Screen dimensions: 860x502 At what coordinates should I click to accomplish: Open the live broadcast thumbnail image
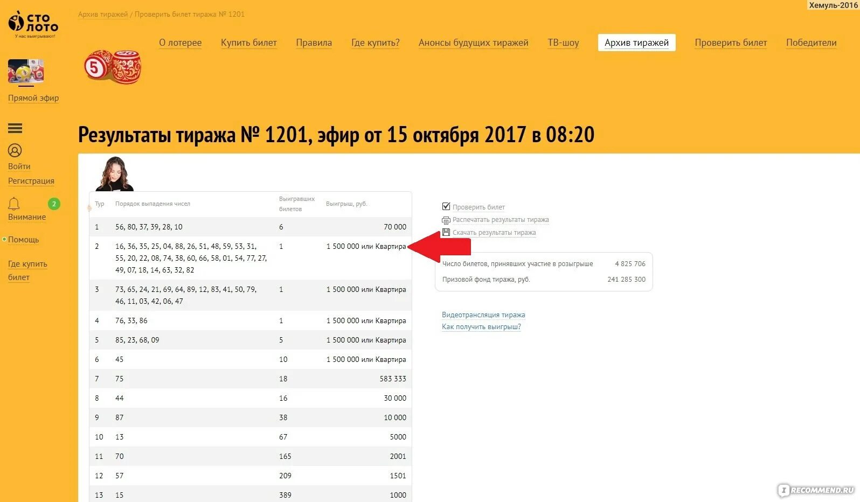click(26, 72)
